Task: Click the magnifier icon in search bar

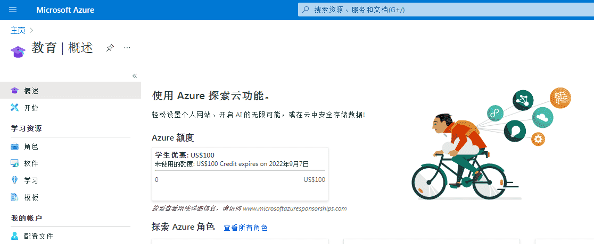Action: 306,10
